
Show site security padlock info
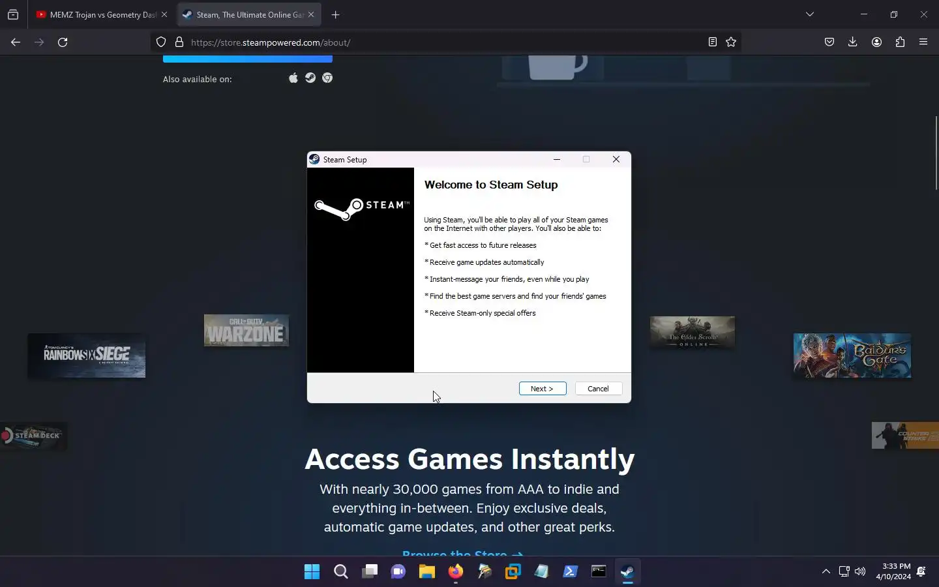179,42
